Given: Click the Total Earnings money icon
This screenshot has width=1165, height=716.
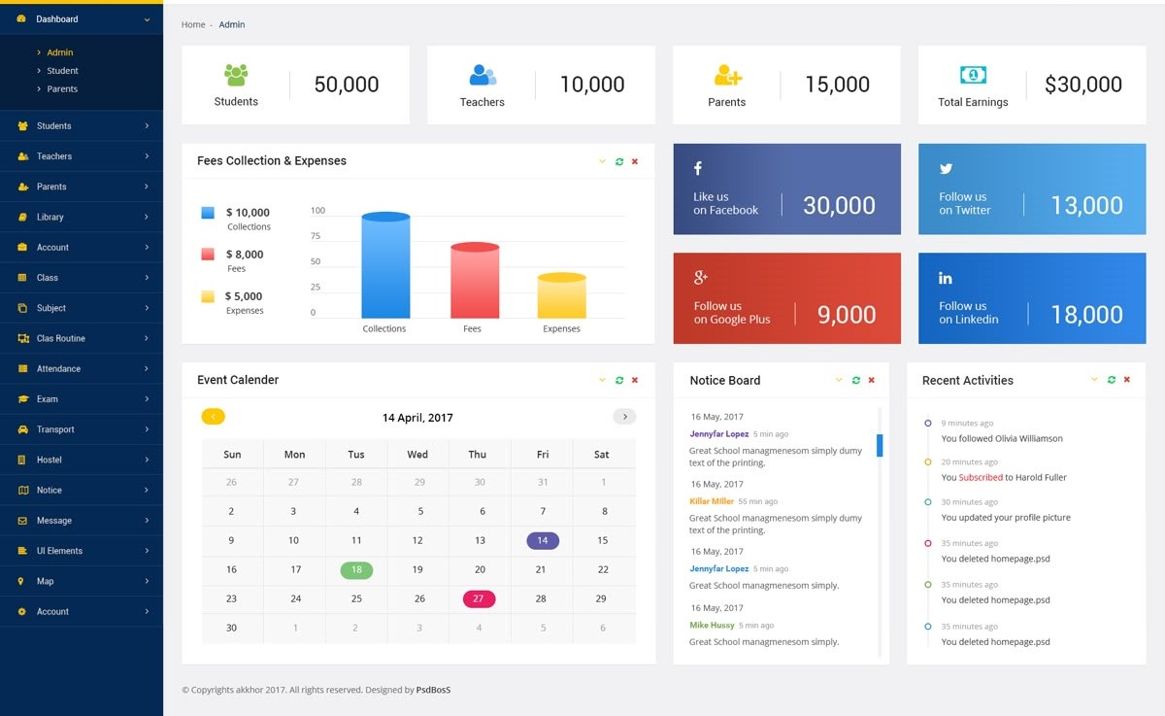Looking at the screenshot, I should pyautogui.click(x=973, y=75).
